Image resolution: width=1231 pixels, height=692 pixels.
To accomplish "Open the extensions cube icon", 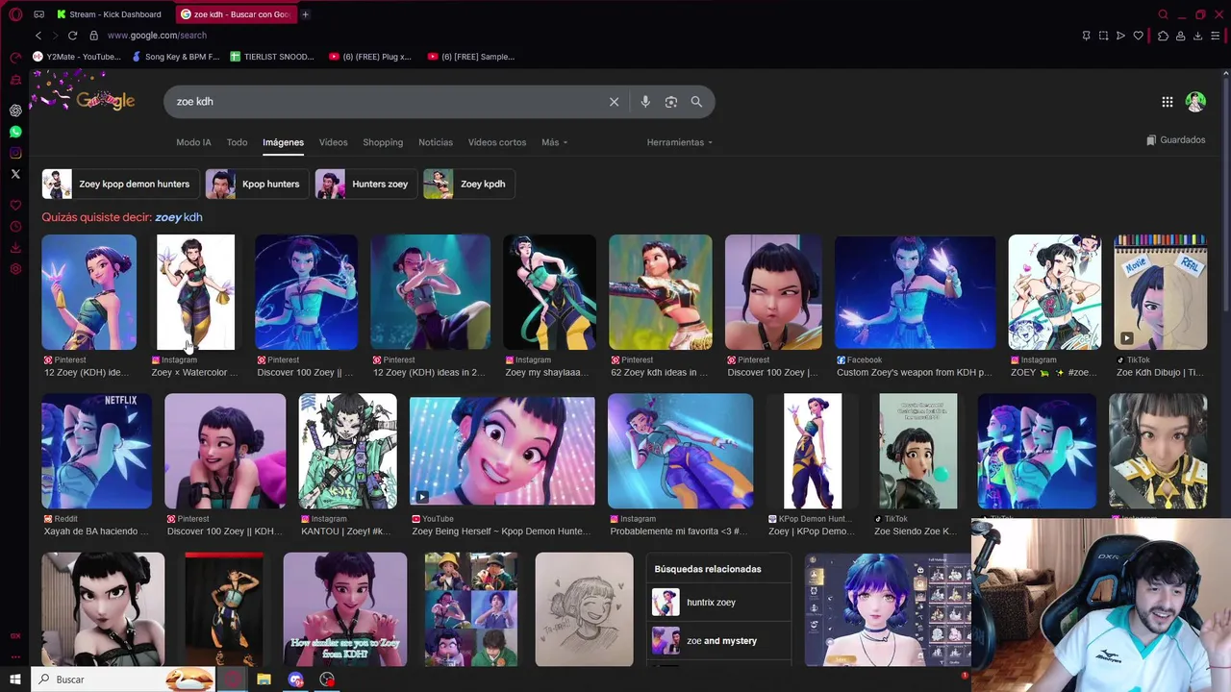I will (1163, 36).
